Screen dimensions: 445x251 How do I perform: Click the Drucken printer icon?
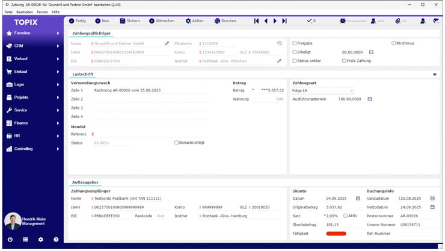(218, 20)
